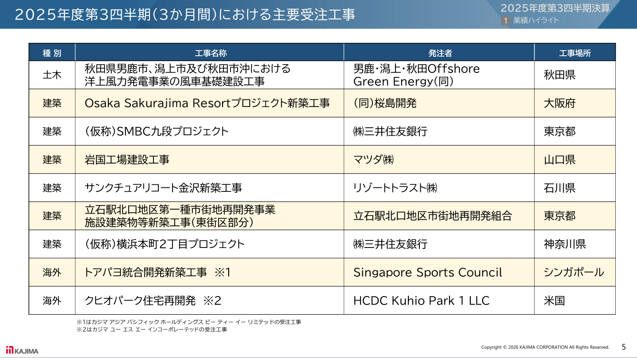
Task: Select the クヒオパーク住宅再開発 cell
Action: click(153, 301)
